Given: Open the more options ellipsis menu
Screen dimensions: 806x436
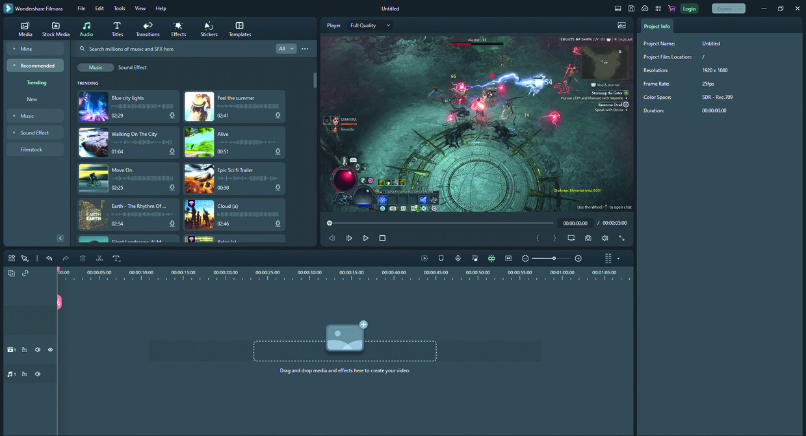Looking at the screenshot, I should [305, 49].
